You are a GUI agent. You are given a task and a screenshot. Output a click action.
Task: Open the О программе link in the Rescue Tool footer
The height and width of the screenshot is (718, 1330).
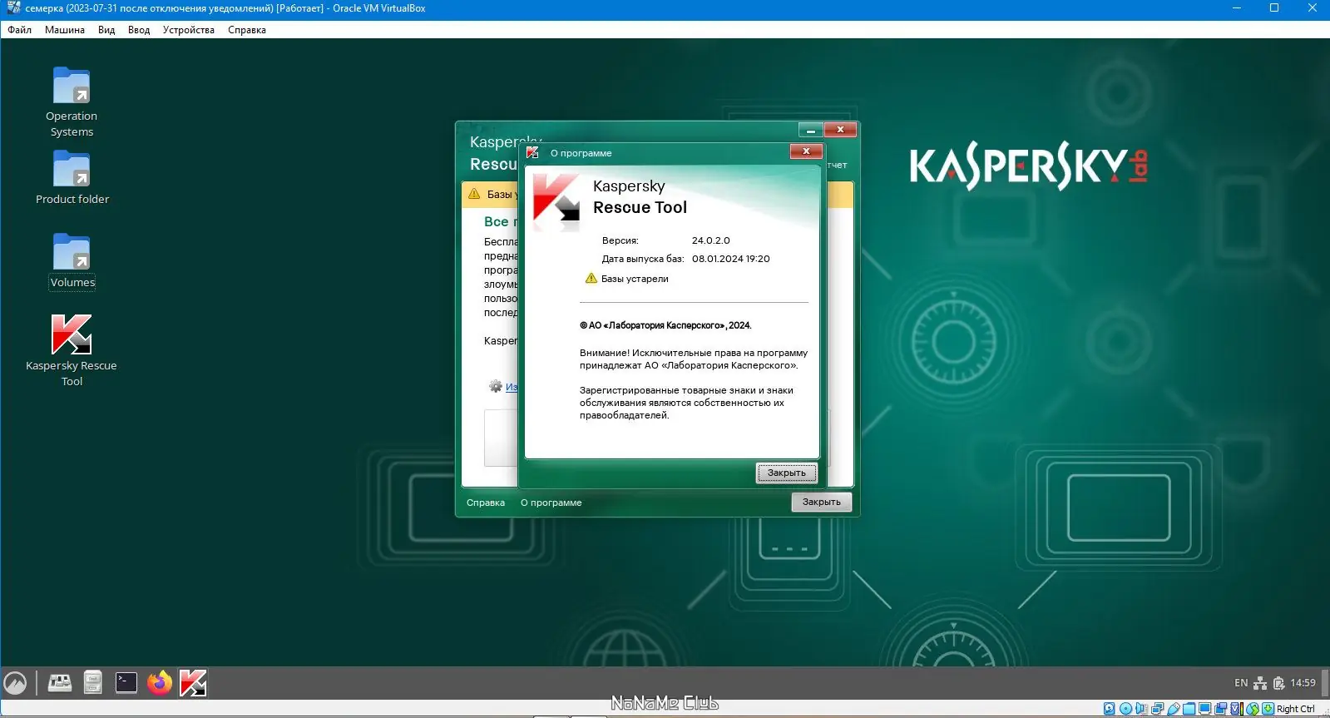[x=551, y=503]
